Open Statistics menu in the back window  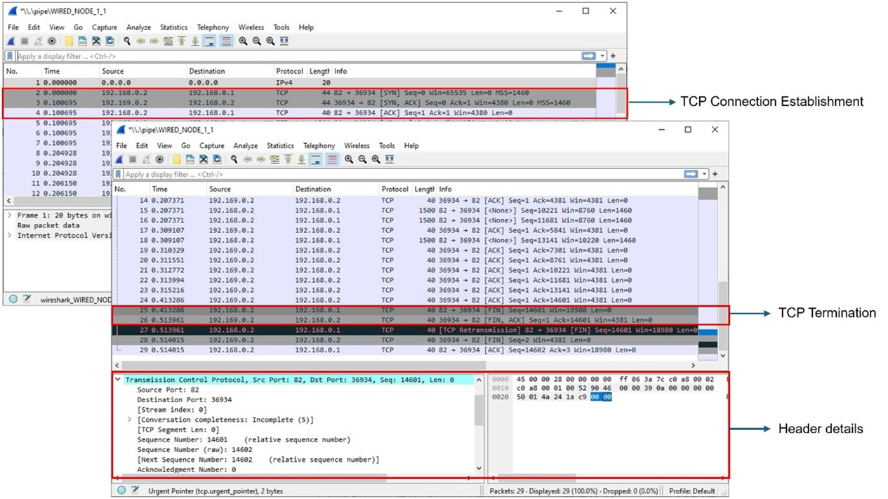pyautogui.click(x=173, y=27)
